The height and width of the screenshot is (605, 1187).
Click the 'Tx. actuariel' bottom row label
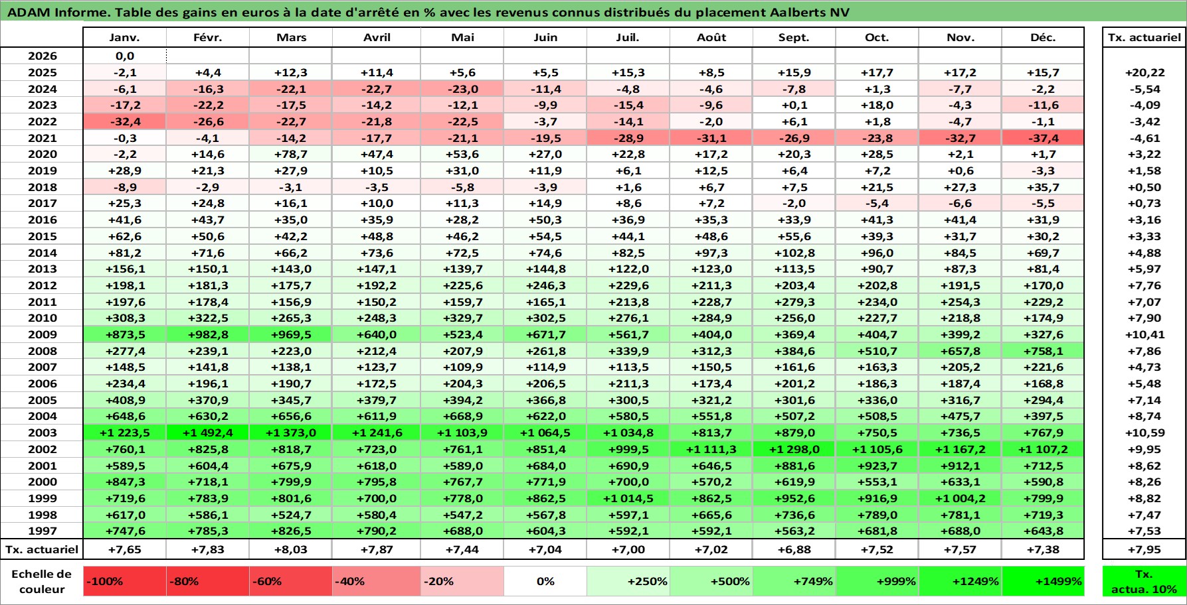click(x=42, y=549)
